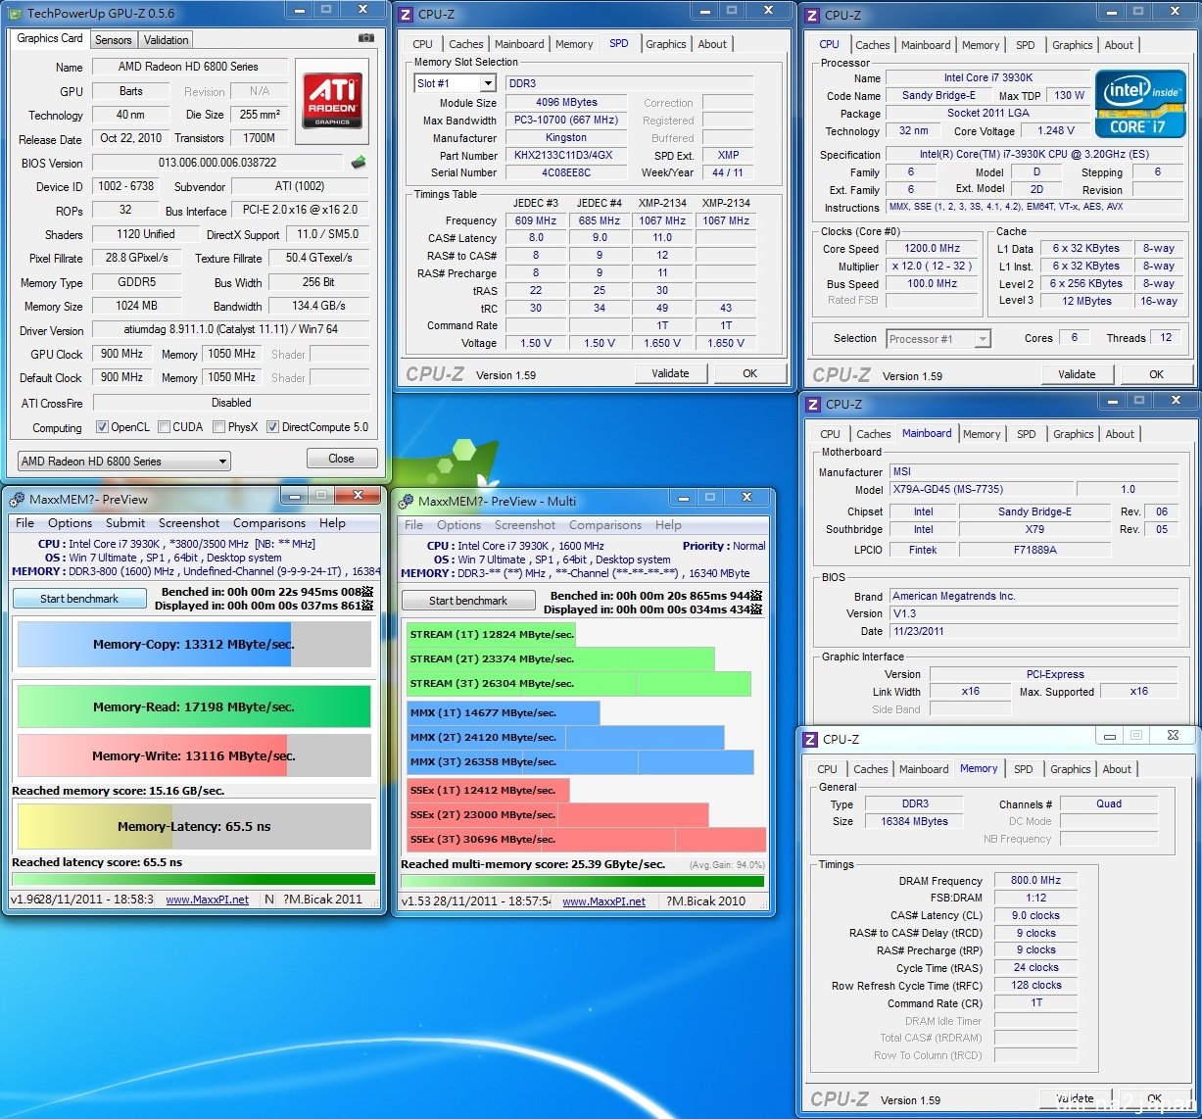The image size is (1202, 1119).
Task: Click the Memory-Read 17198 MByte/sec result bar
Action: pos(194,706)
